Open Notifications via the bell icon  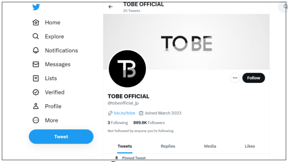click(36, 50)
